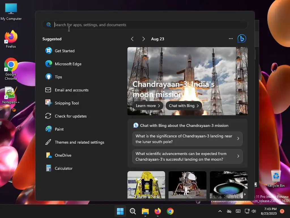Screen dimensions: 290x218
Task: Click chevron on lunar south pole question
Action: [x=238, y=139]
